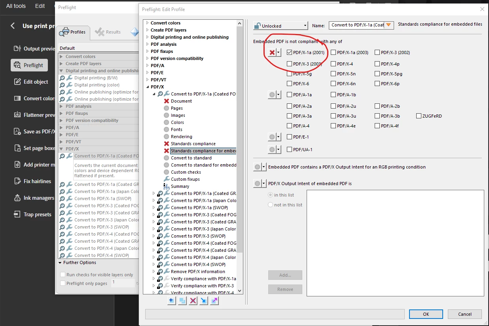
Task: Uncheck PDF/X-1a (2001) checkbox
Action: (x=290, y=52)
